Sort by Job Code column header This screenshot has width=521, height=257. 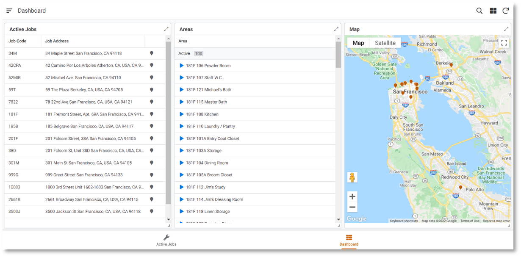click(17, 41)
